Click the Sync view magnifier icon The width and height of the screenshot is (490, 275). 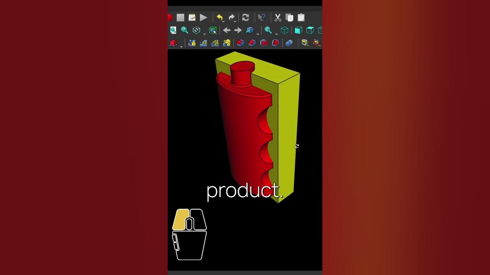click(x=268, y=30)
